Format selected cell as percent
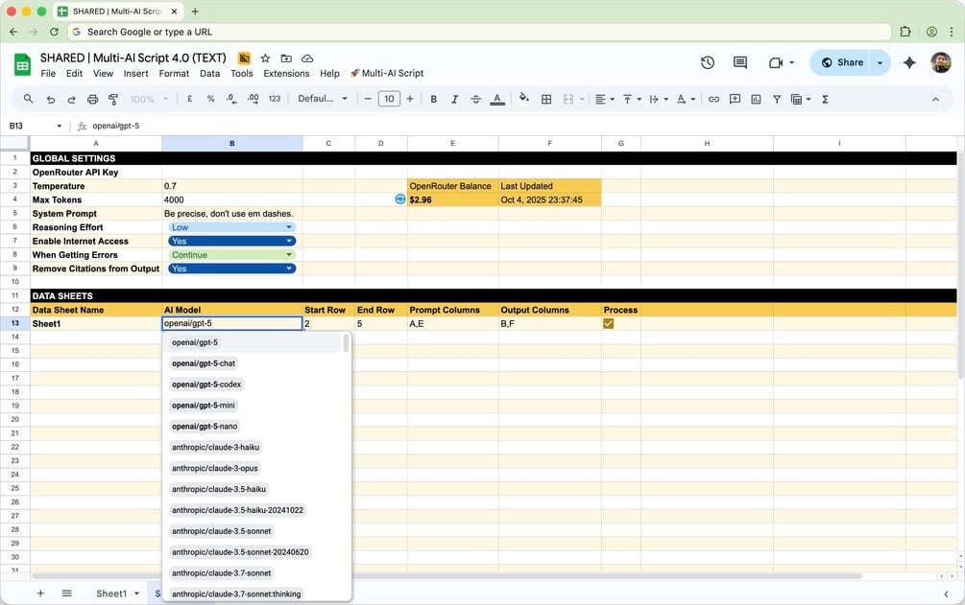This screenshot has height=605, width=965. 210,99
